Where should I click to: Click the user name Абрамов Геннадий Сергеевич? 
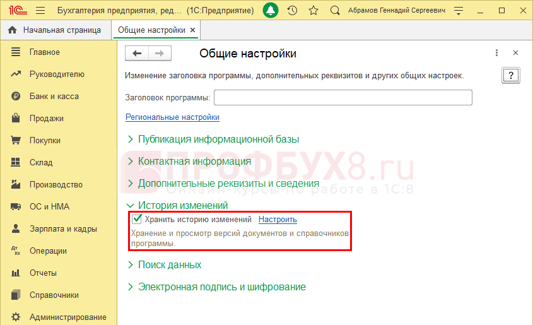coord(397,11)
